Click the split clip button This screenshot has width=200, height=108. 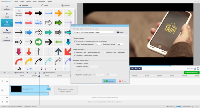pos(19,72)
